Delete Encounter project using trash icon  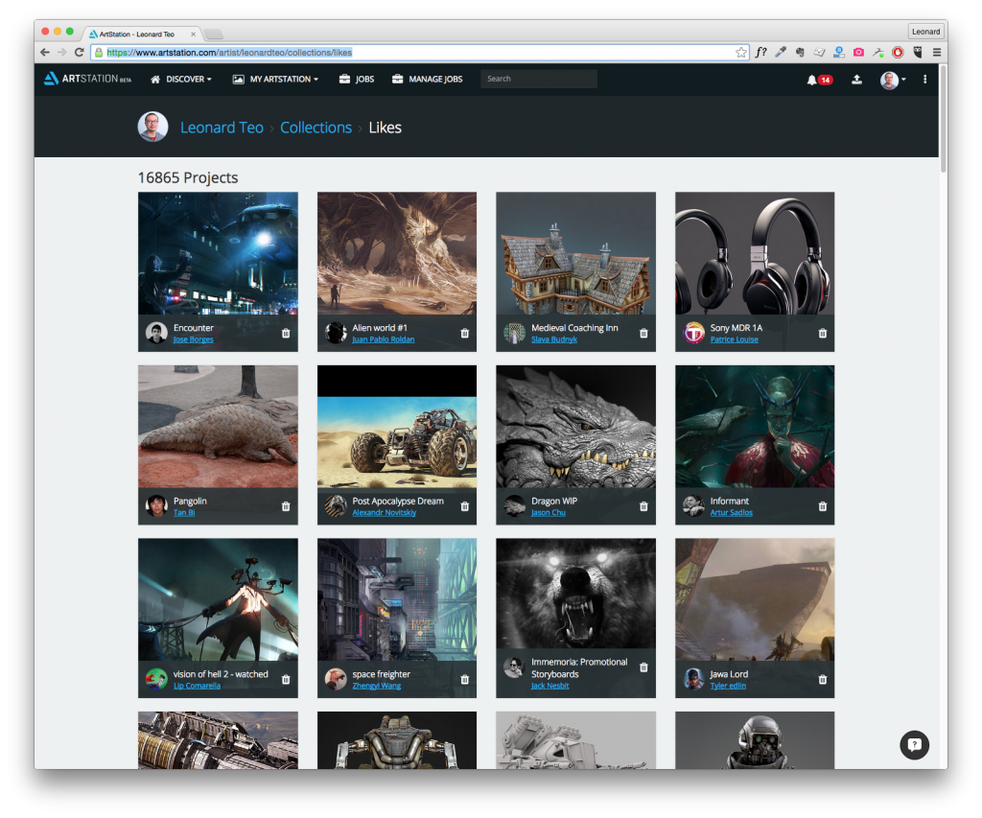pos(286,333)
